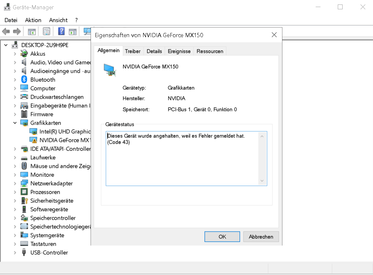Select the Druckwarteschlangen printer icon
The image size is (373, 275).
point(24,97)
